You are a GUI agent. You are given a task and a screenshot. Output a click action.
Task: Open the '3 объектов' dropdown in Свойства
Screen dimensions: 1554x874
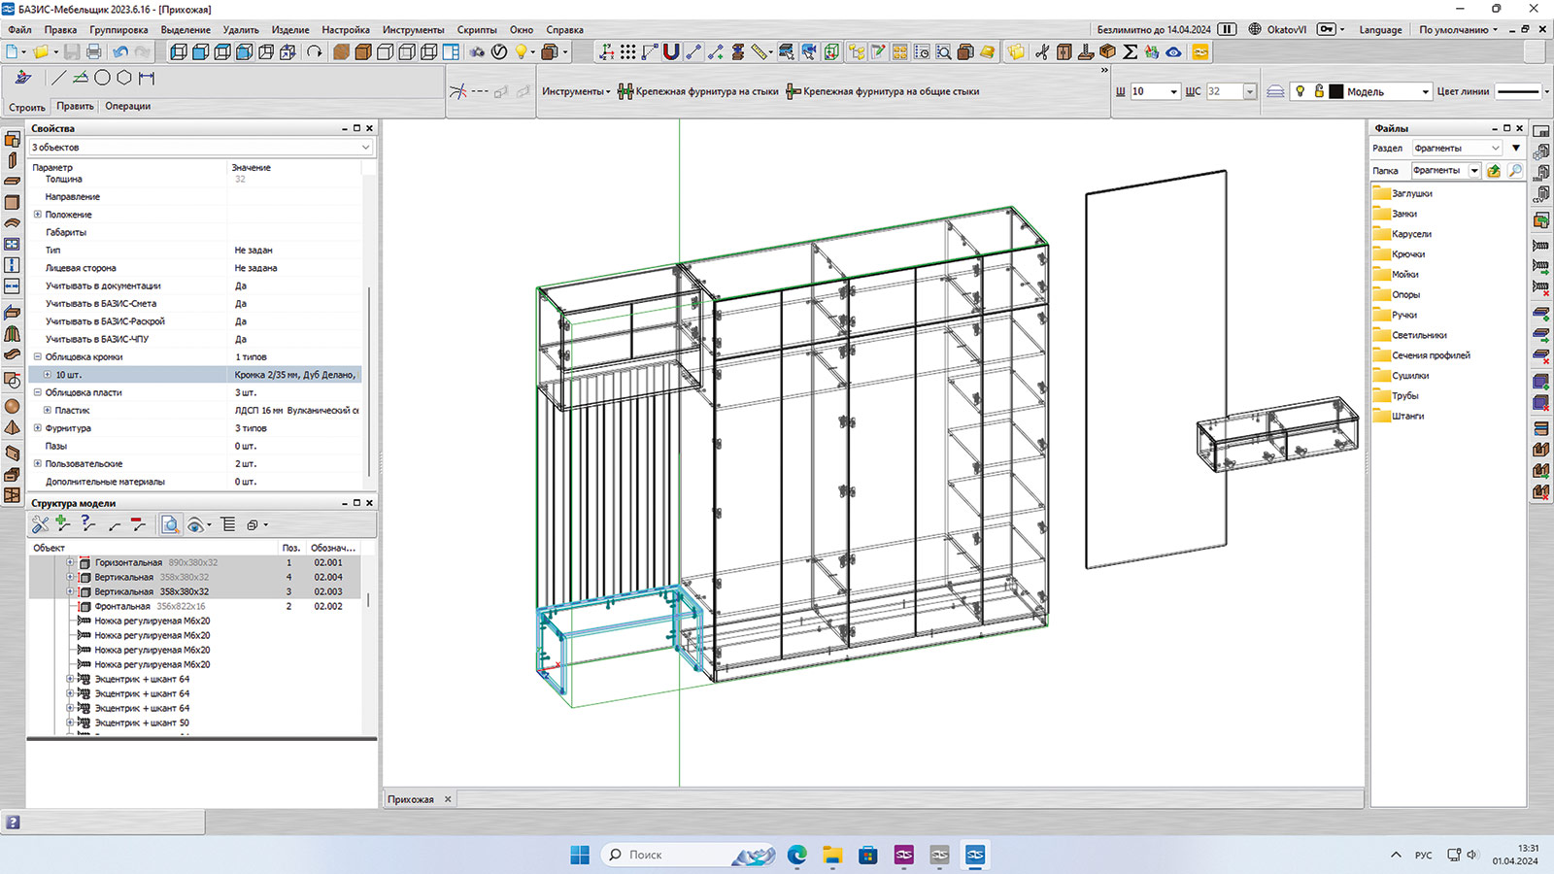coord(365,148)
